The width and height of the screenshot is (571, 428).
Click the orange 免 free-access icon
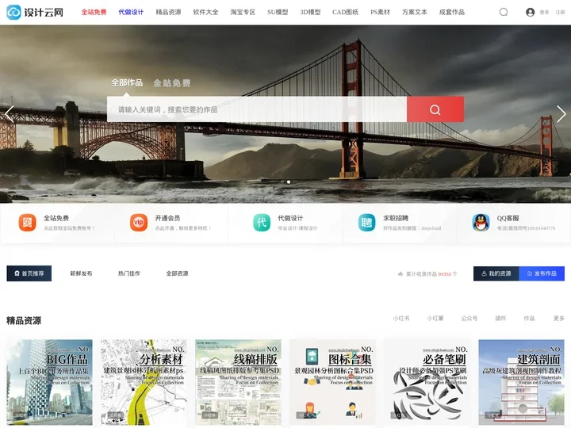click(27, 223)
